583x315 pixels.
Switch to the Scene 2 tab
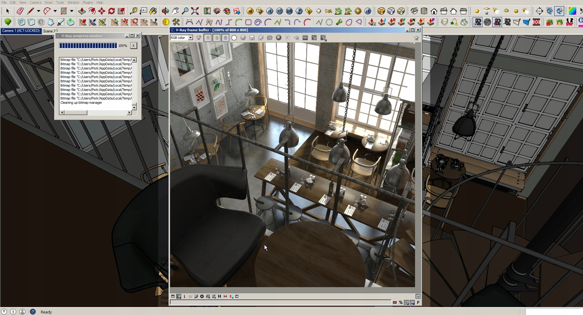[x=49, y=31]
